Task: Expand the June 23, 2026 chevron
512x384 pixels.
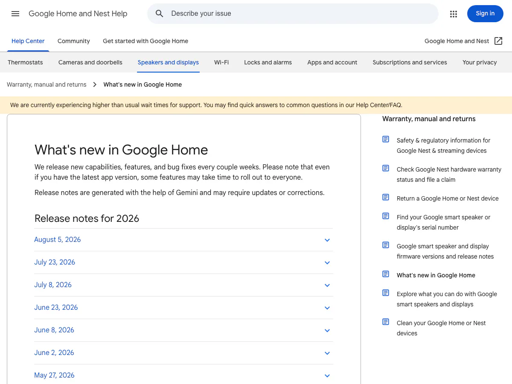Action: 327,308
